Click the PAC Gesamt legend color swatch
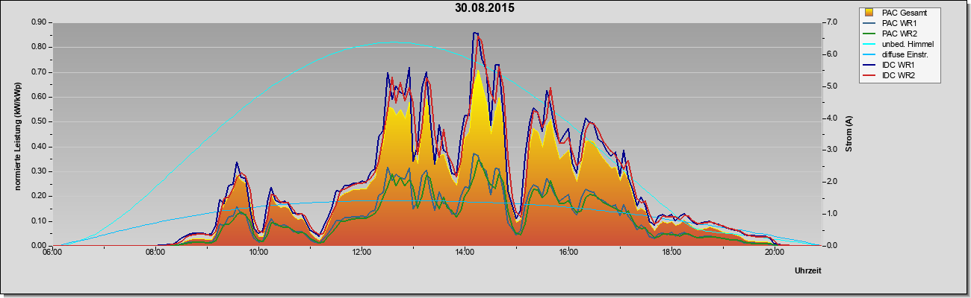Image resolution: width=971 pixels, height=298 pixels. [869, 13]
